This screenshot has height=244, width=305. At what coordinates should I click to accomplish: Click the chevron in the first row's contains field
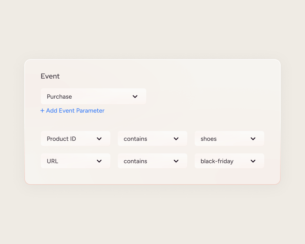tap(176, 139)
